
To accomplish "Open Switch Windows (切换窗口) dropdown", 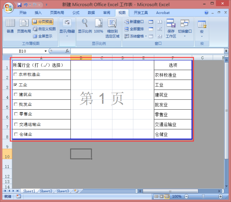I will pos(185,28).
